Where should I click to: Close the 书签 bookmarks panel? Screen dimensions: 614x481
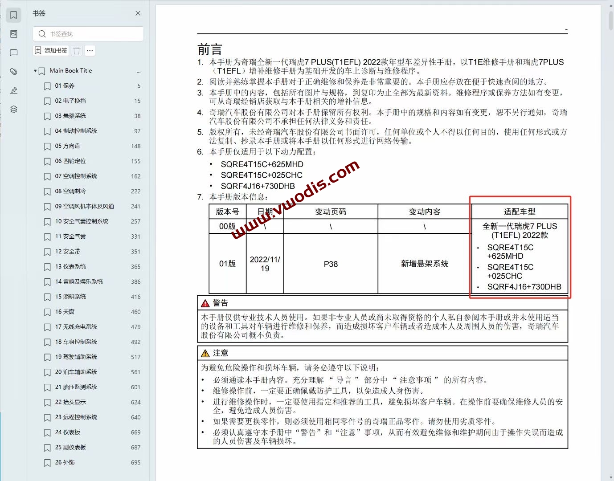click(x=138, y=13)
